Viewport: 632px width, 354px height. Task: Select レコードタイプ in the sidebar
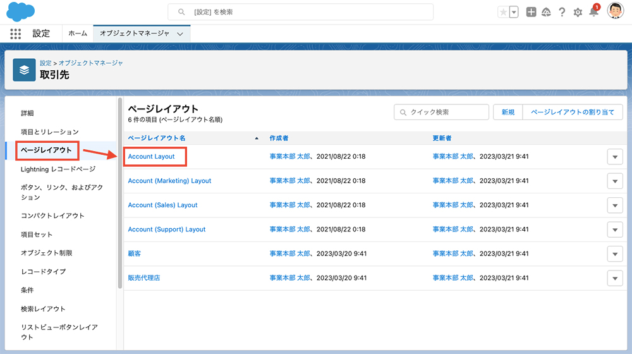coord(44,271)
